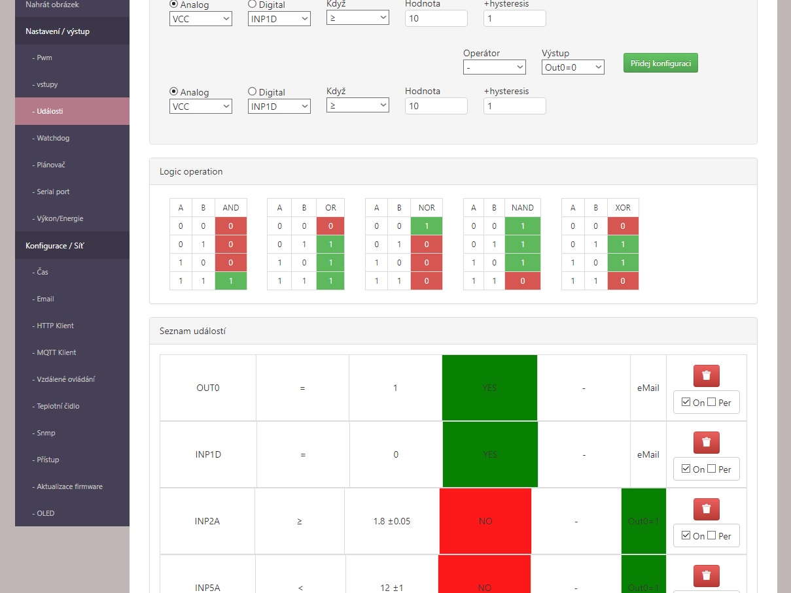
Task: Enable the Per checkbox for INP1D event
Action: 711,469
